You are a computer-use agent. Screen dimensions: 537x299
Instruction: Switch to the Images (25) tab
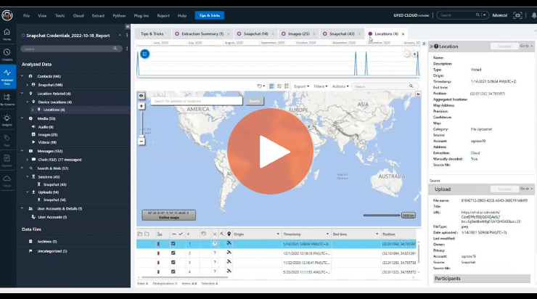pos(298,33)
